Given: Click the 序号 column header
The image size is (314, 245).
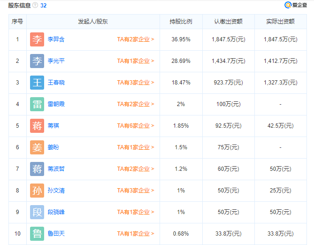Looking at the screenshot, I should [17, 22].
